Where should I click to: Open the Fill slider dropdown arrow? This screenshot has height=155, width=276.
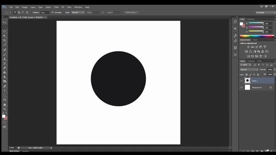274,74
